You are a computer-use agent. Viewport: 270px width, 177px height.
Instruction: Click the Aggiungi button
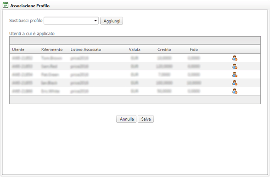point(112,21)
